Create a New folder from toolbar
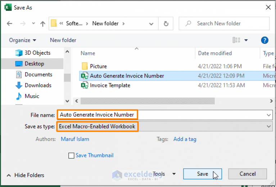Image resolution: width=276 pixels, height=187 pixels. (x=63, y=40)
